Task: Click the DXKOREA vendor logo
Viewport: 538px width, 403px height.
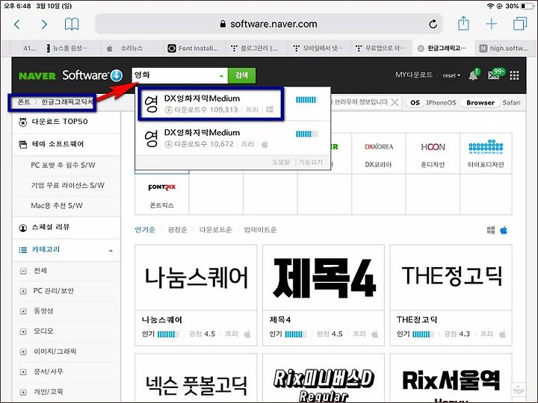Action: tap(379, 147)
